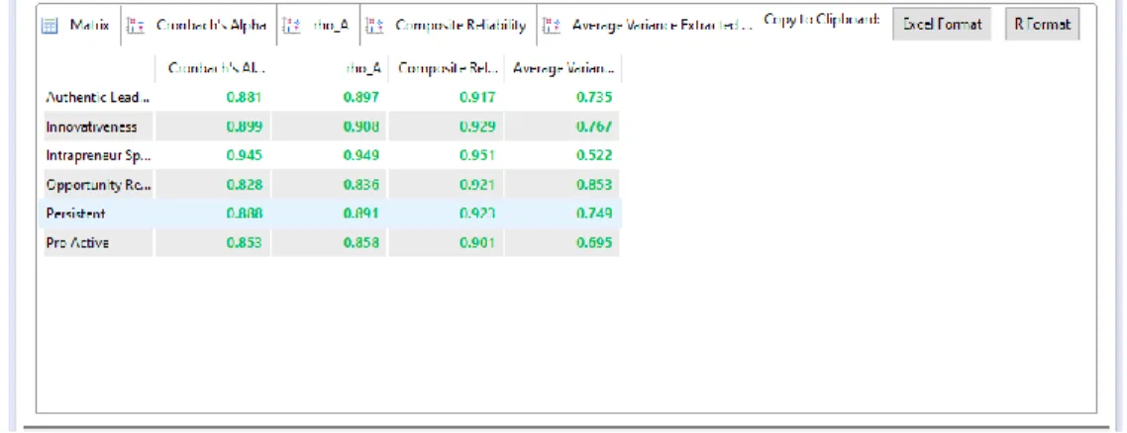
Task: Select the Authentic Leadership row label
Action: pos(98,98)
